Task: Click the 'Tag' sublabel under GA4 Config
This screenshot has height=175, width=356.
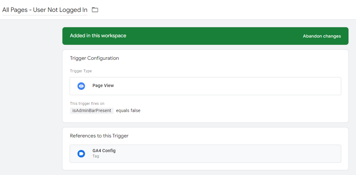Action: click(x=96, y=156)
